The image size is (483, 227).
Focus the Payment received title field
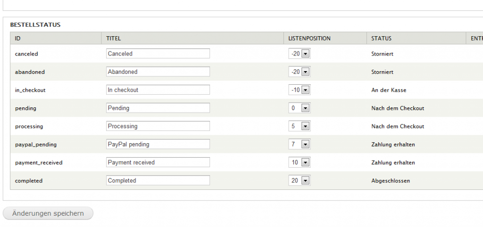(x=158, y=162)
